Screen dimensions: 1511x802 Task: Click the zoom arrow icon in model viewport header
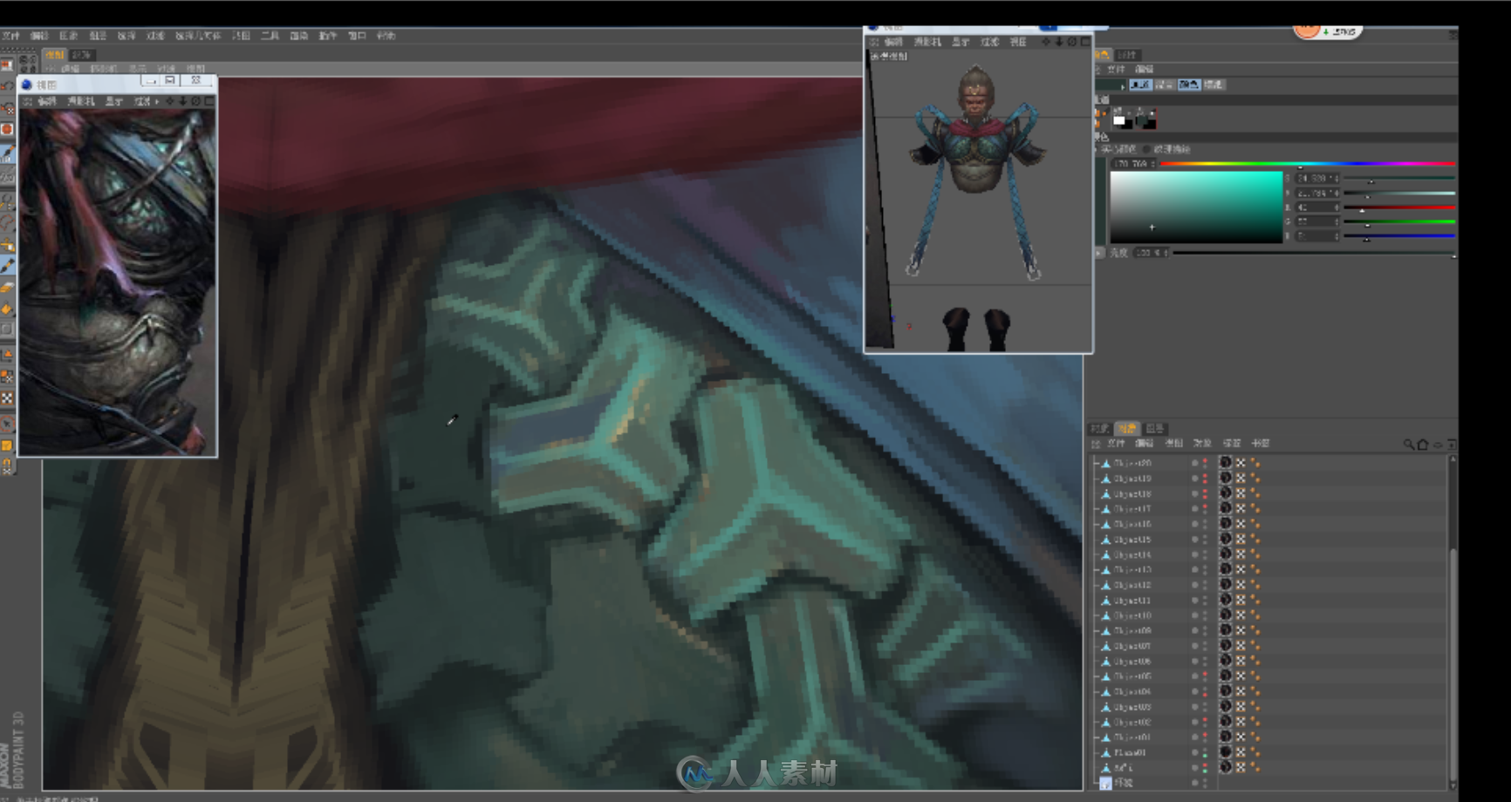[1058, 41]
